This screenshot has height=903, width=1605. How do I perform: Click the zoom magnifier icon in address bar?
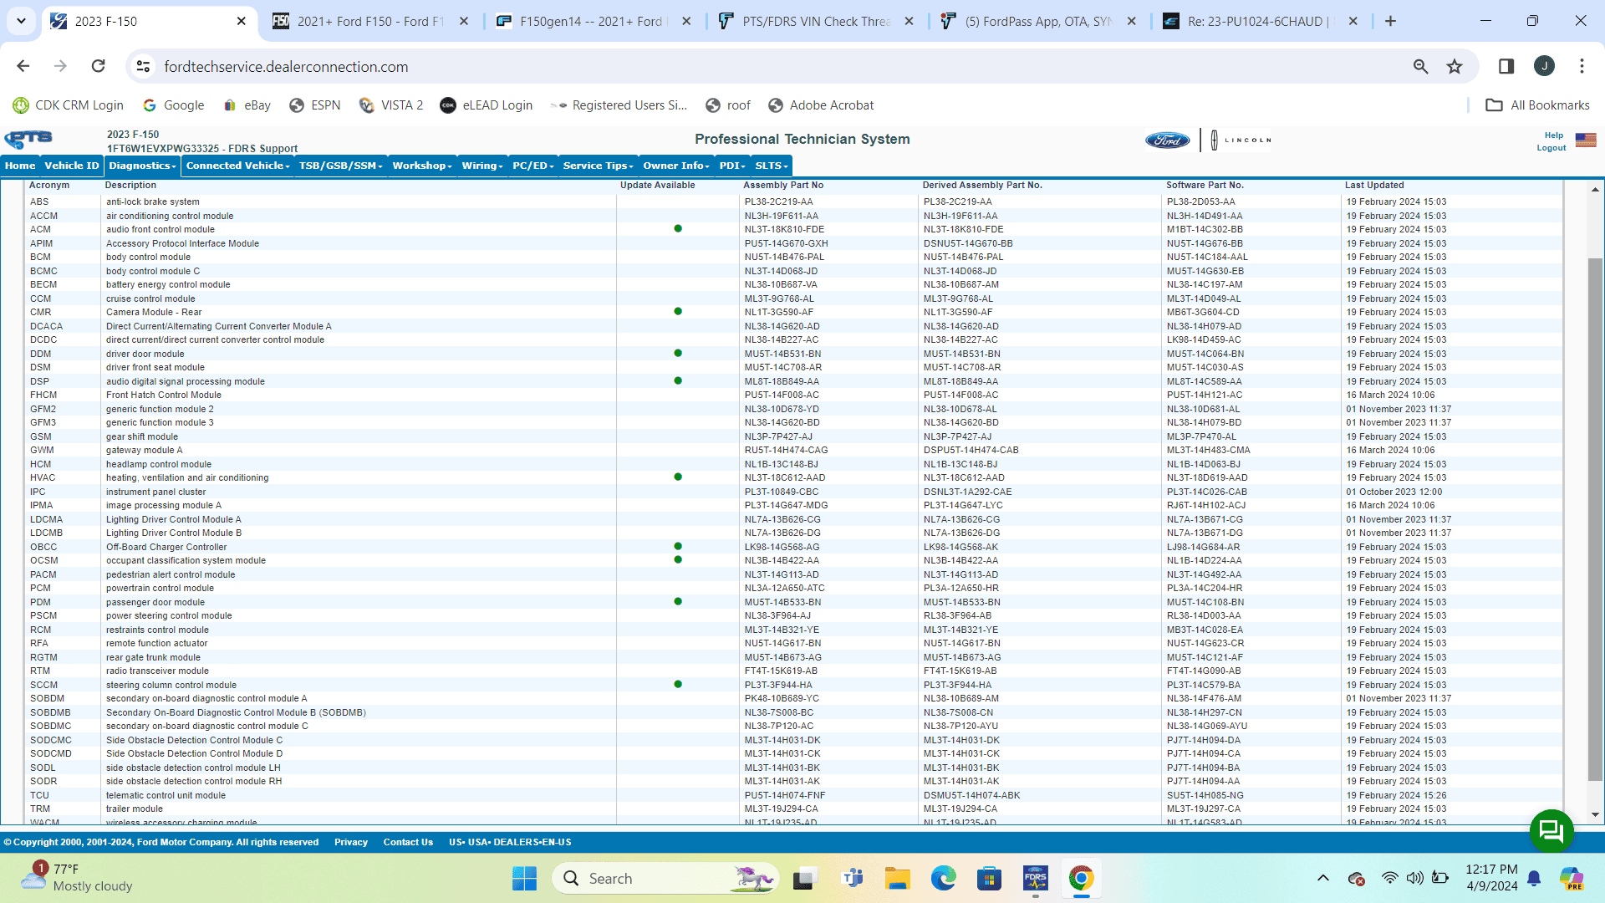coord(1420,67)
